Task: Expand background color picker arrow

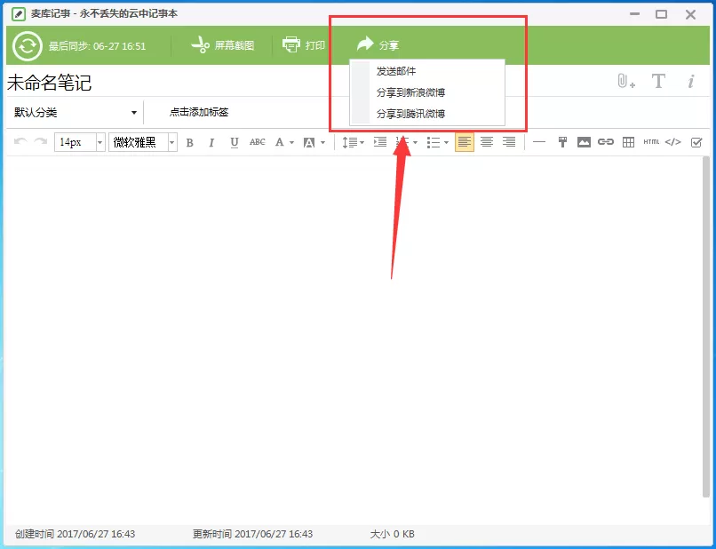Action: [x=322, y=142]
